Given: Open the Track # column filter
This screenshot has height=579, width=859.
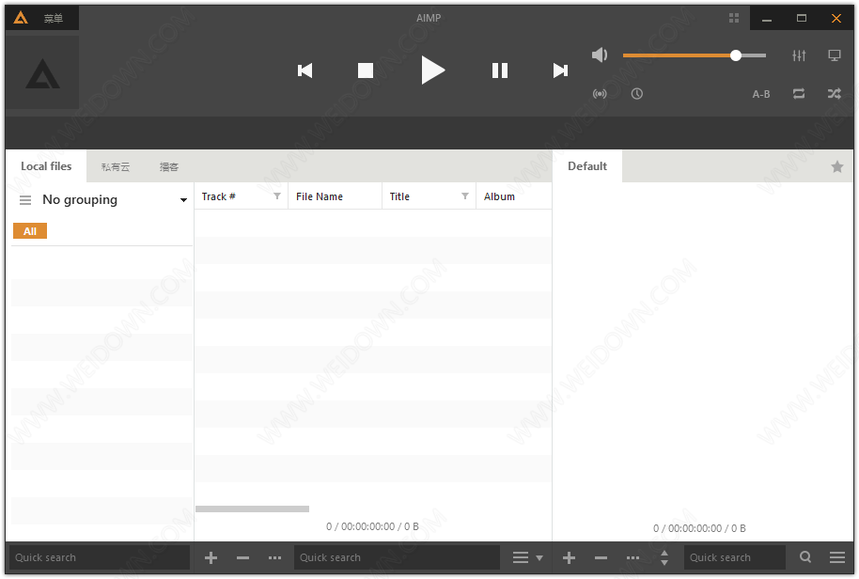Looking at the screenshot, I should (x=277, y=196).
